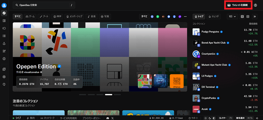This screenshot has height=120, width=263.
Task: Open サービス利用規約 footer link
Action: [x=68, y=118]
